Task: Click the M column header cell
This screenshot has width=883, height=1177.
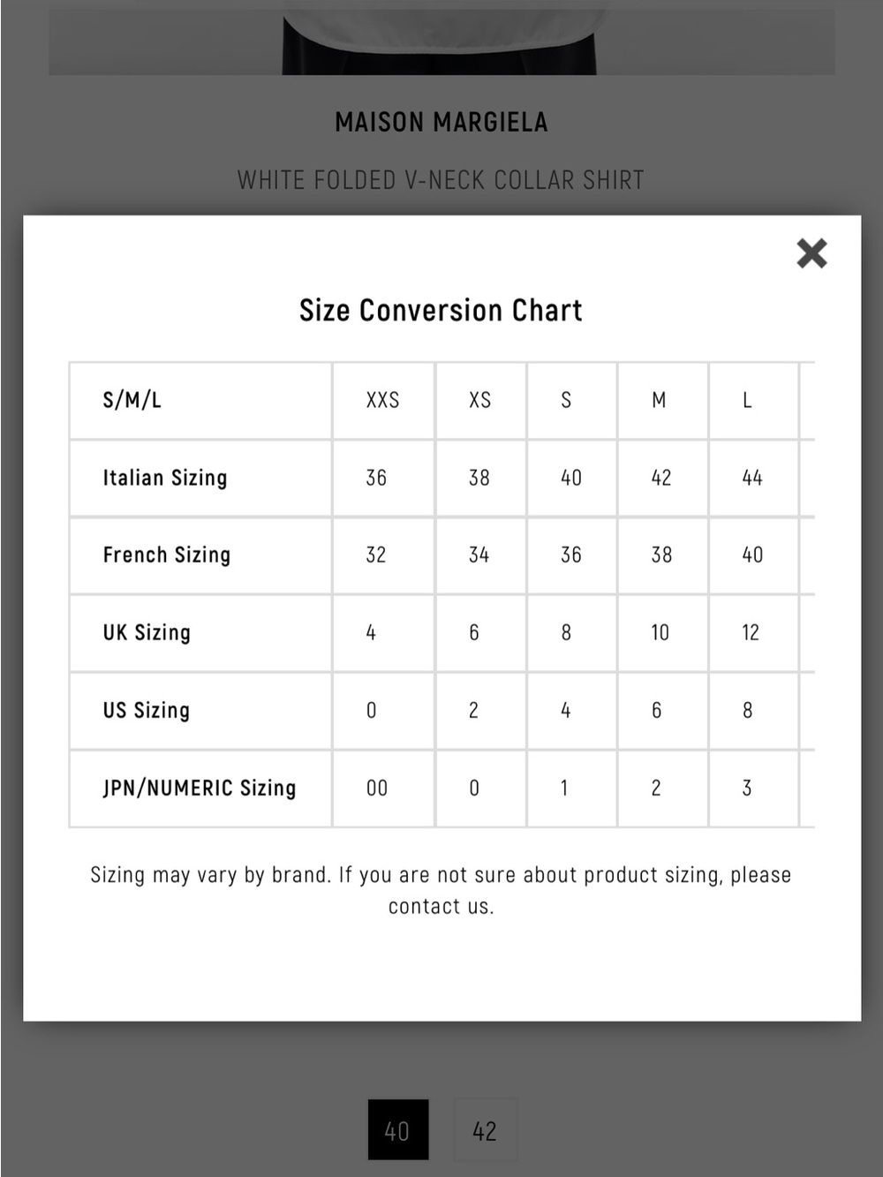Action: [x=662, y=400]
